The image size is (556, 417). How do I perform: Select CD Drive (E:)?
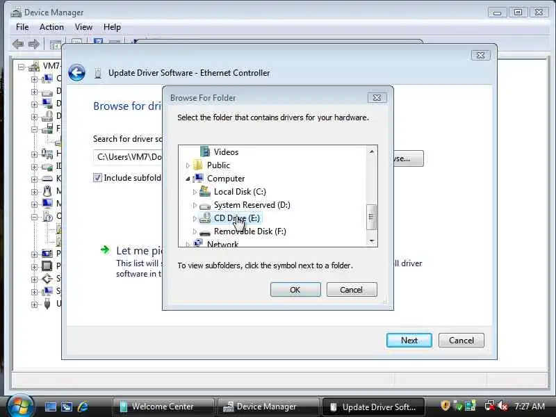[237, 218]
